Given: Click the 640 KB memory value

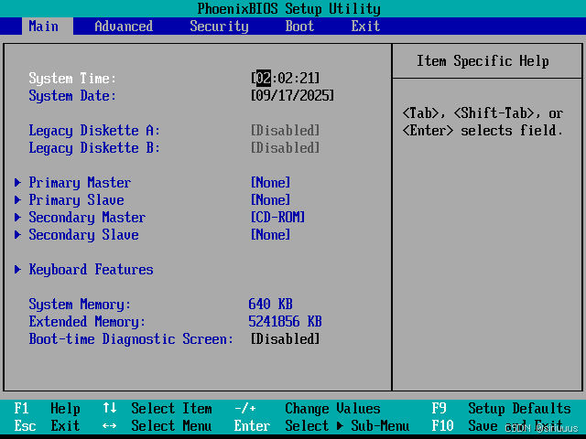Looking at the screenshot, I should tap(271, 305).
